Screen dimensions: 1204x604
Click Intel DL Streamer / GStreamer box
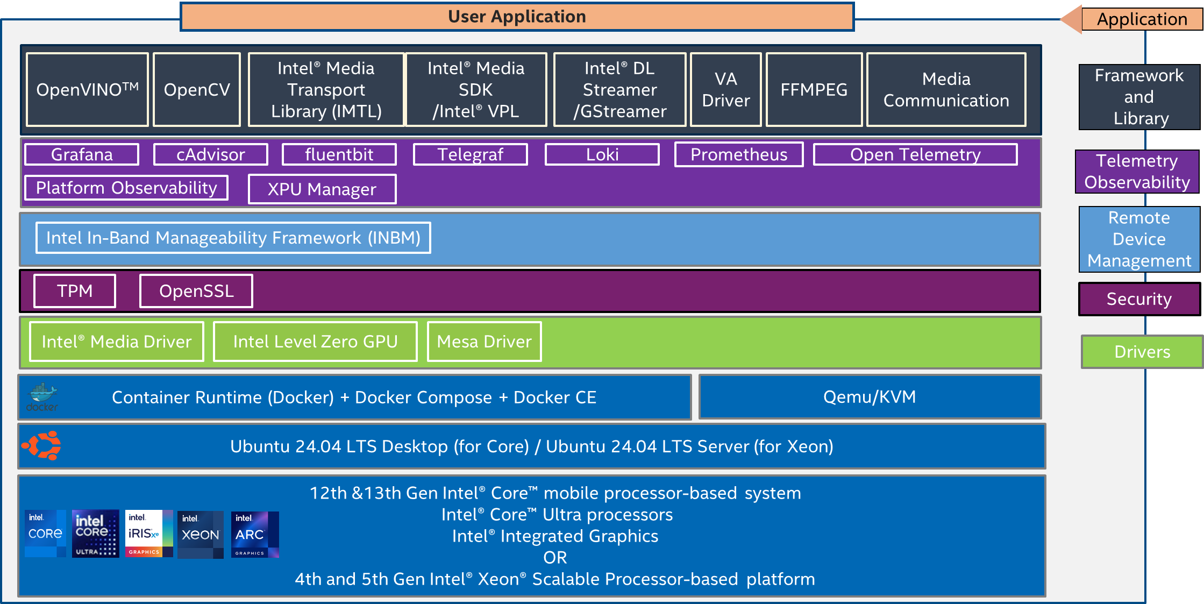620,89
